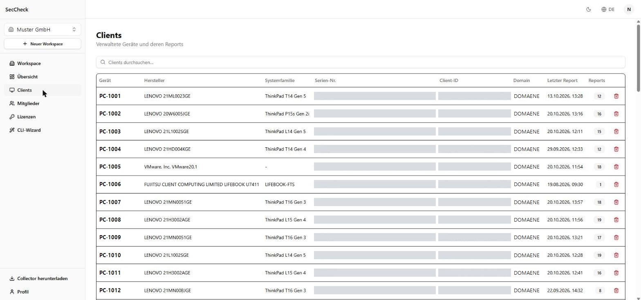Open device PC-1006
This screenshot has height=300, width=641.
click(x=110, y=184)
